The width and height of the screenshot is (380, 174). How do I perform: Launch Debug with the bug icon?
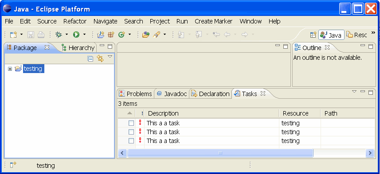59,35
